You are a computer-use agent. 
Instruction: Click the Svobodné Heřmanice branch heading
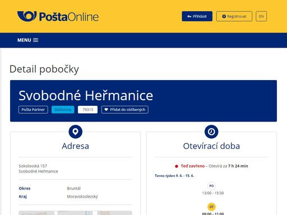tap(86, 95)
